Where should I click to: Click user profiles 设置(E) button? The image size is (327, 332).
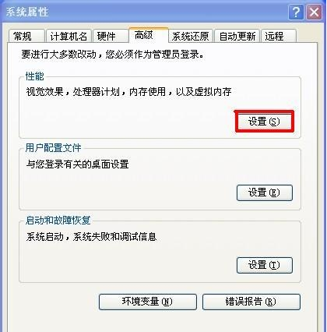265,192
